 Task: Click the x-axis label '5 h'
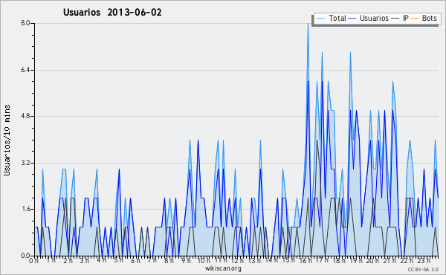pyautogui.click(x=118, y=260)
